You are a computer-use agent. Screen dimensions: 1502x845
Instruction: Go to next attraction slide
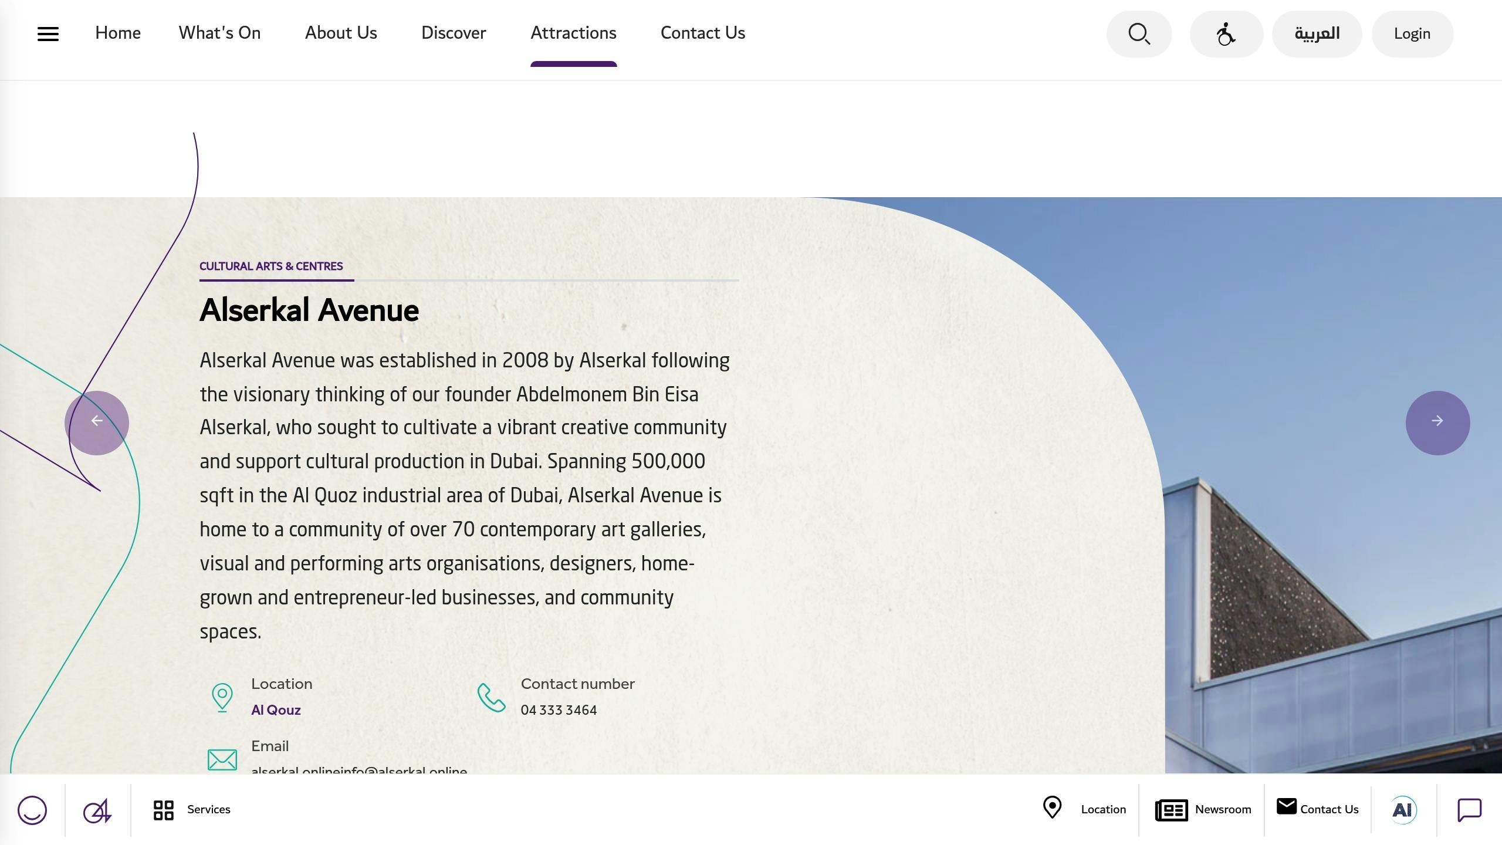pos(1437,422)
